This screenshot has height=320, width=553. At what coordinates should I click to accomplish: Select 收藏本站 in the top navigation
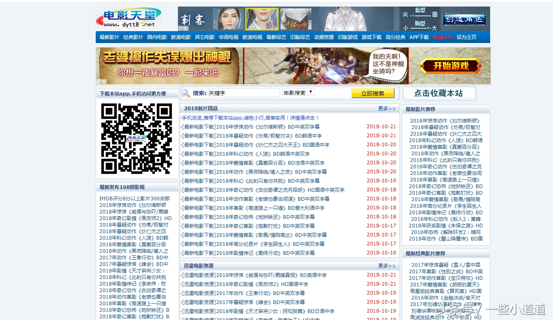pyautogui.click(x=443, y=37)
